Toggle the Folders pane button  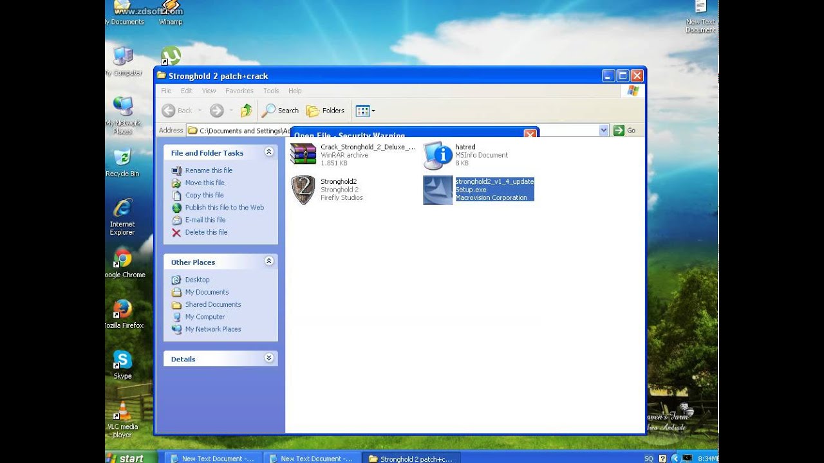point(326,111)
